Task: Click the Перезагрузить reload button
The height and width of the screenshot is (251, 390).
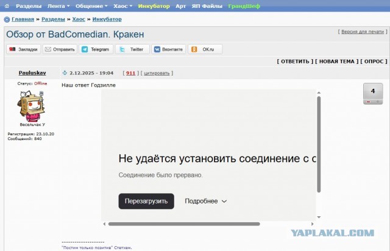Action: point(146,201)
